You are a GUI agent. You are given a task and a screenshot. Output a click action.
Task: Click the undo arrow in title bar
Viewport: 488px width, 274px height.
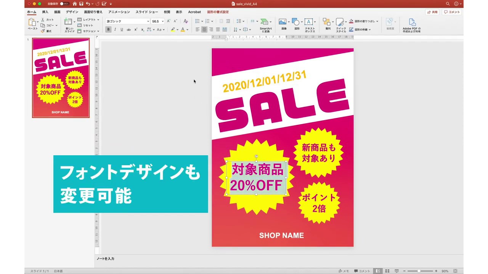tap(88, 4)
